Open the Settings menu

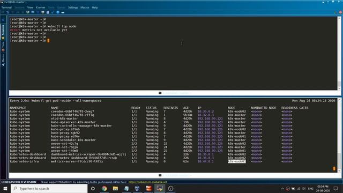pos(73,8)
